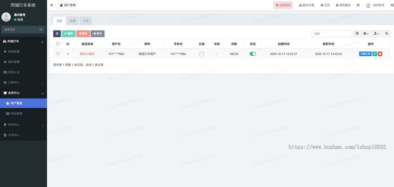Open 司机管理 in sidebar
Viewport: 394px width, 187px height.
23,113
